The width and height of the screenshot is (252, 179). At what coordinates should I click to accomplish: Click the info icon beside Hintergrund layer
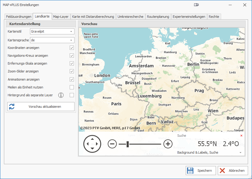[x=61, y=95]
